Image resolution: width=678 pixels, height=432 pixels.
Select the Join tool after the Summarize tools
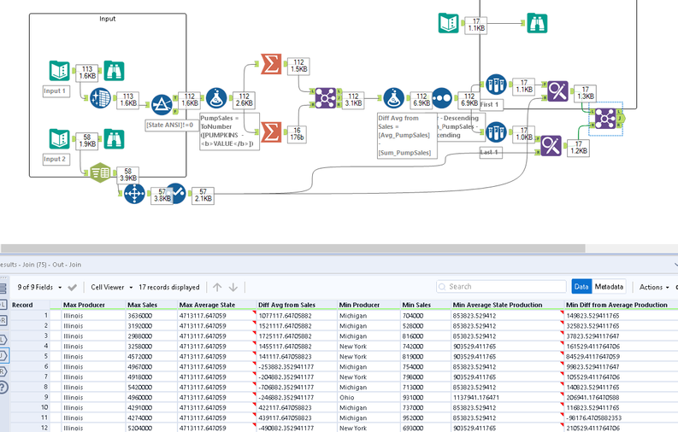326,98
